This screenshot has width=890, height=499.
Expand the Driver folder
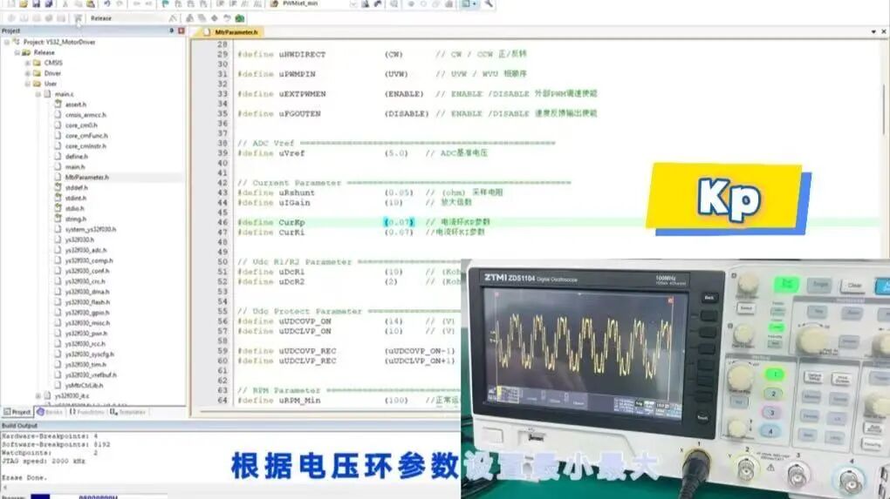click(x=27, y=73)
